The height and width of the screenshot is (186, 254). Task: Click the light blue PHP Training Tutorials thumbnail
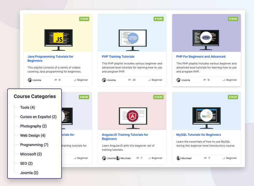point(132,33)
